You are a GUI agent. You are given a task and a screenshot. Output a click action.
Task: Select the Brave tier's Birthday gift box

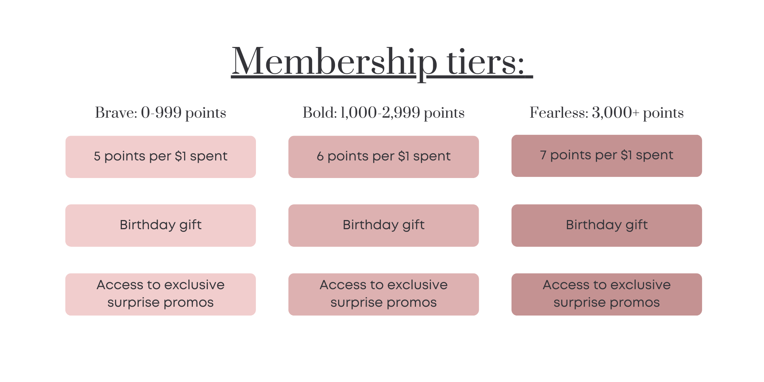tap(160, 225)
